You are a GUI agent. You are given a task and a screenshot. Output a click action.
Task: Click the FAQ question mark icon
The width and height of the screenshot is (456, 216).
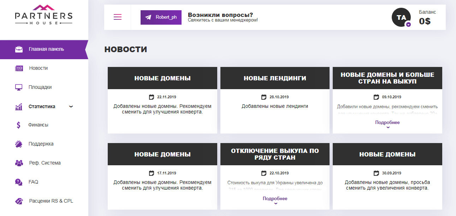coord(19,182)
